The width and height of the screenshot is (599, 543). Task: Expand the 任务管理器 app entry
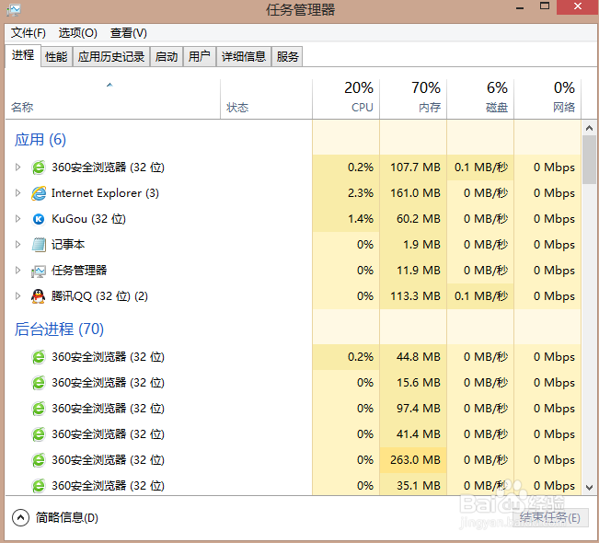17,271
